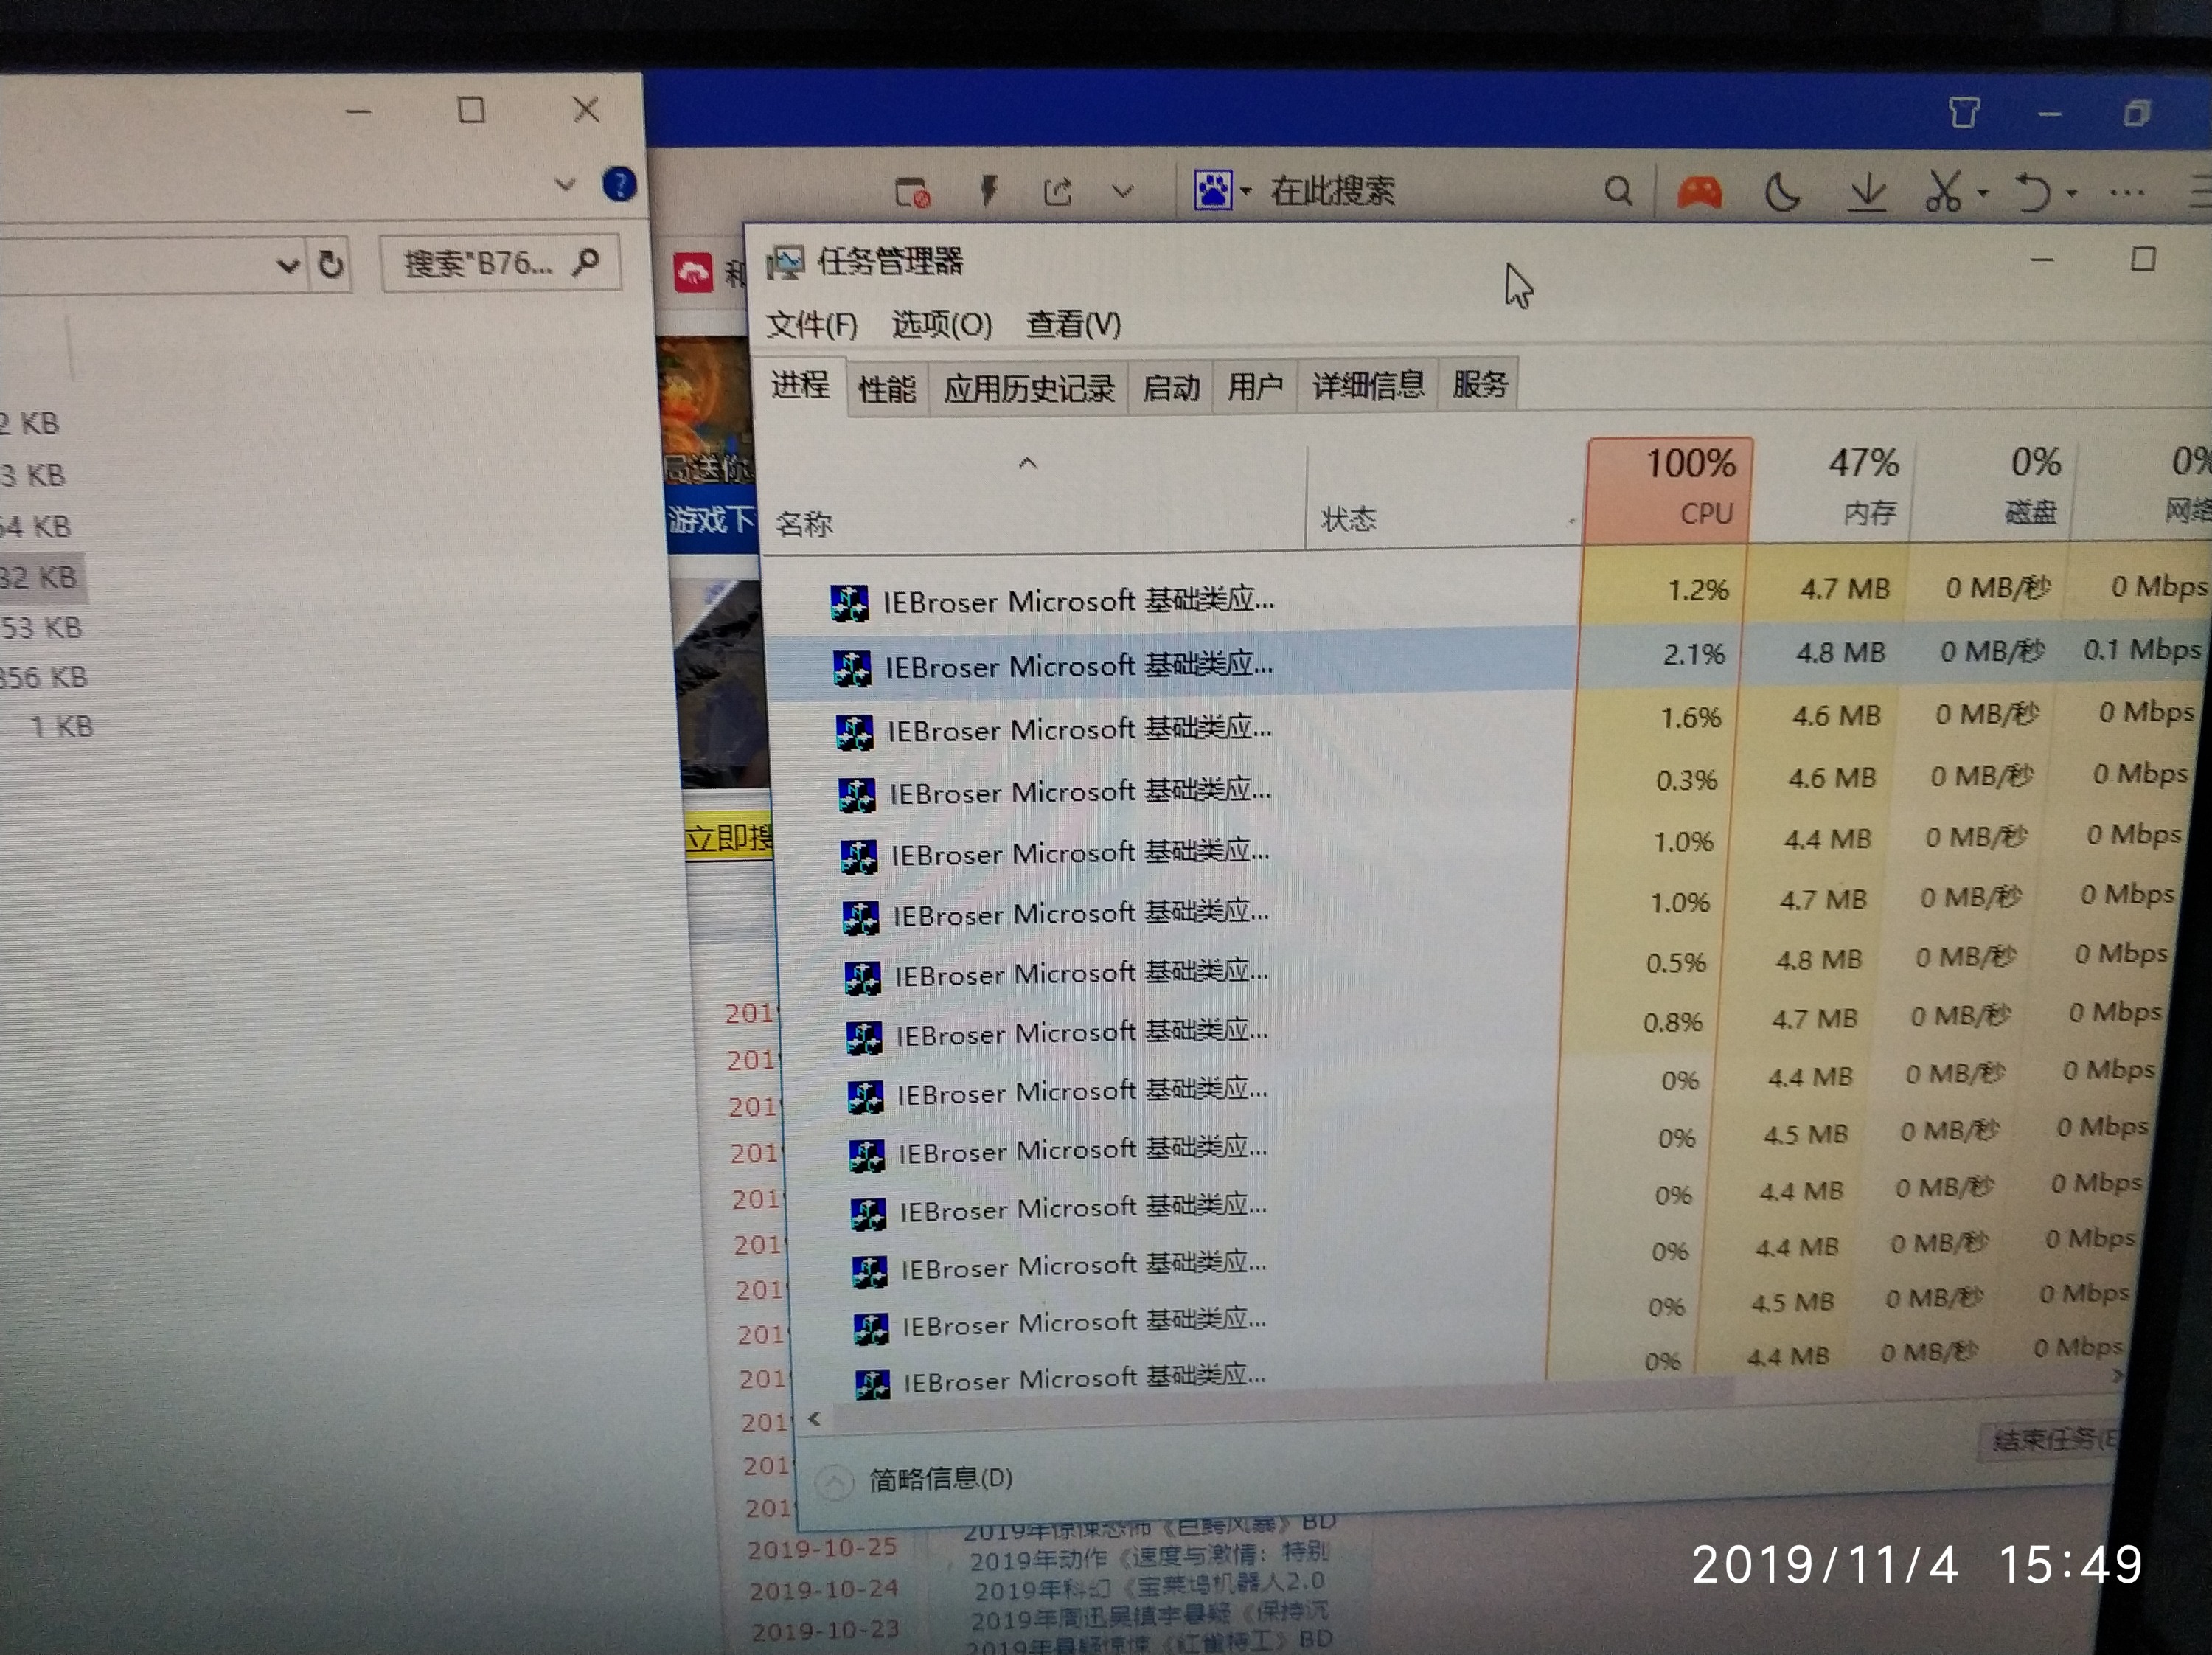Click the refresh icon beside address bar
This screenshot has width=2212, height=1655.
[331, 264]
